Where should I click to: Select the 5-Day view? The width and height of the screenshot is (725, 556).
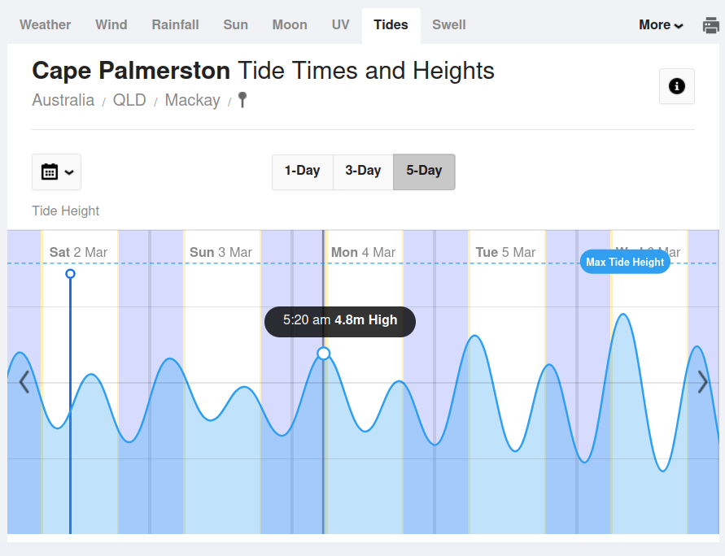click(x=424, y=172)
